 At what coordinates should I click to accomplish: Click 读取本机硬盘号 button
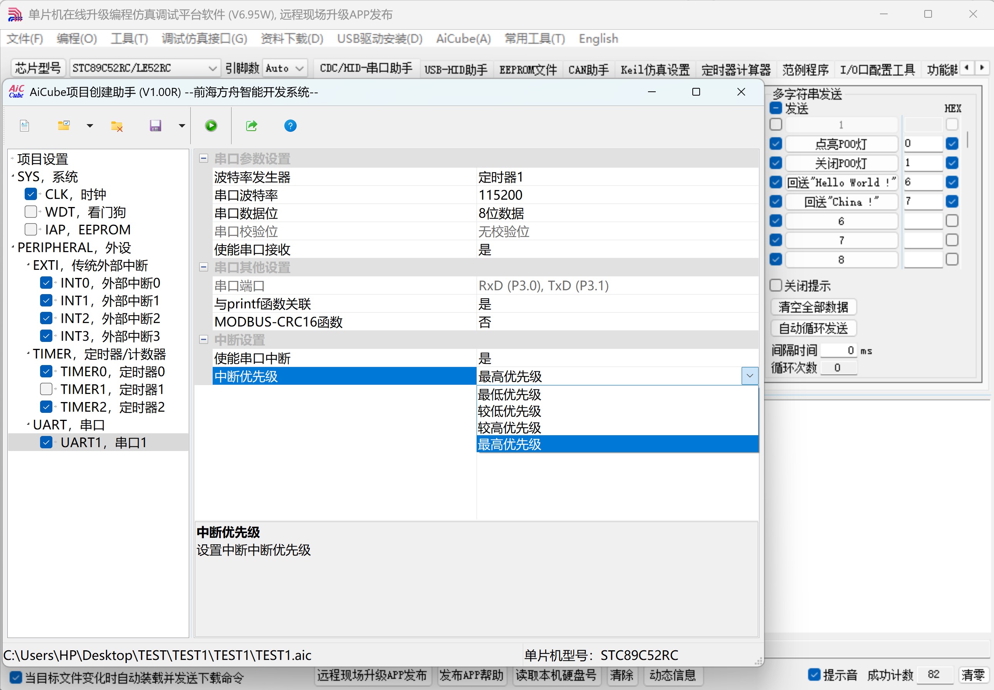556,676
